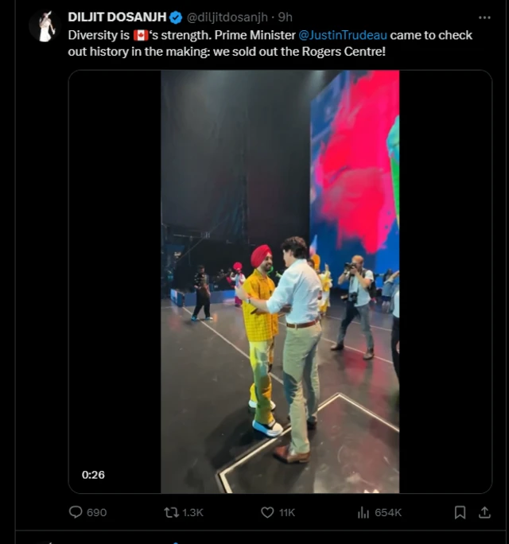Click the 0:26 video duration label
509x544 pixels.
point(93,475)
